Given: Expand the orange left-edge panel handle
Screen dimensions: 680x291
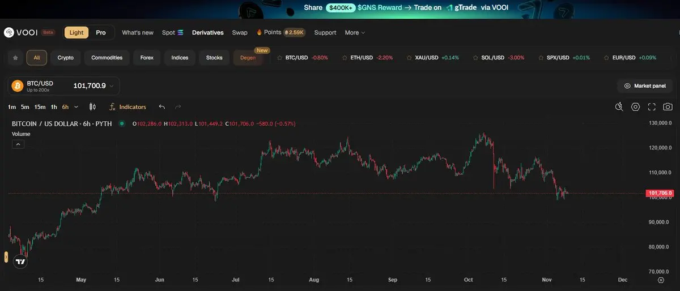Looking at the screenshot, I should tap(5, 257).
